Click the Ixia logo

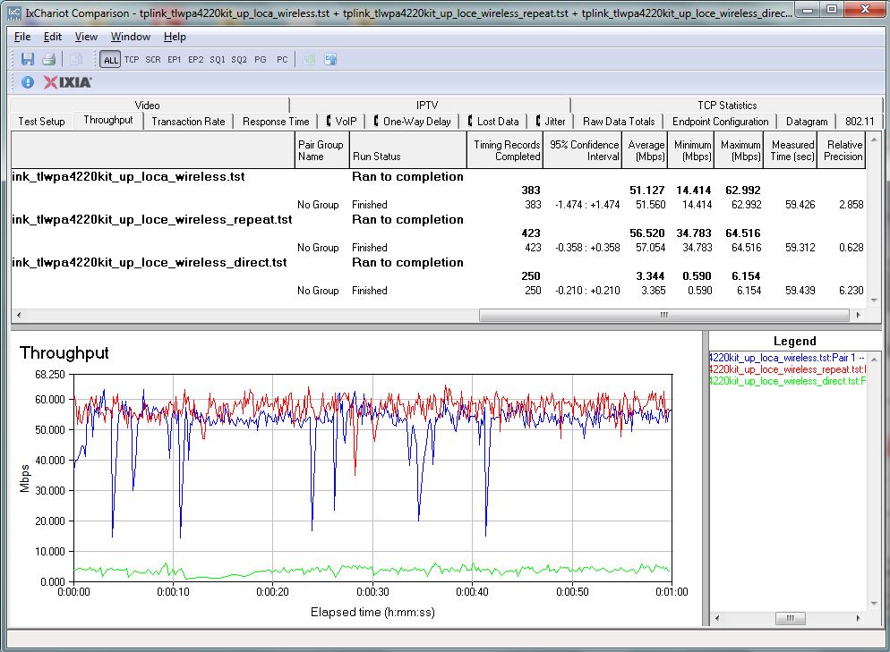(67, 82)
